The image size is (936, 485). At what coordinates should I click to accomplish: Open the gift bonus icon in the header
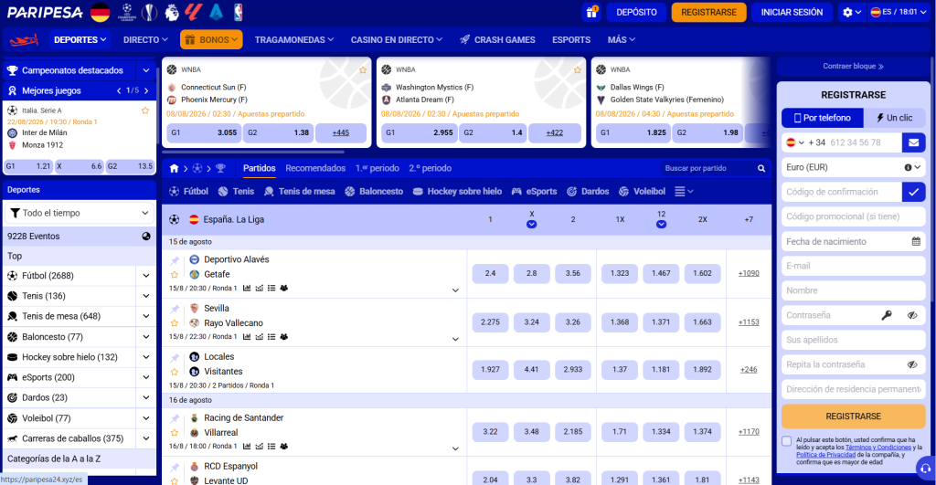[591, 12]
